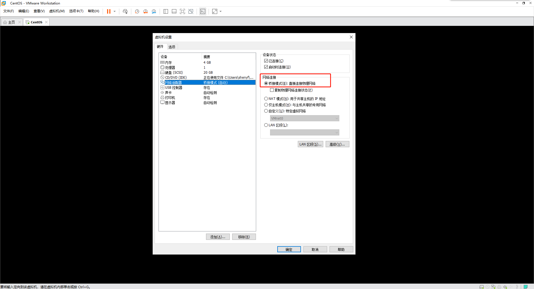Toggle Unity mode
The image size is (534, 289).
(x=191, y=11)
